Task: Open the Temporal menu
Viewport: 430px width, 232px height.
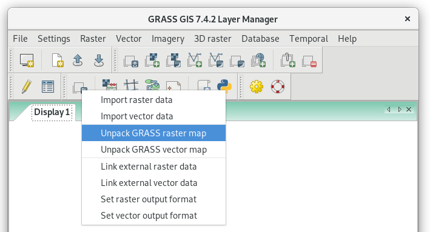Action: (309, 39)
